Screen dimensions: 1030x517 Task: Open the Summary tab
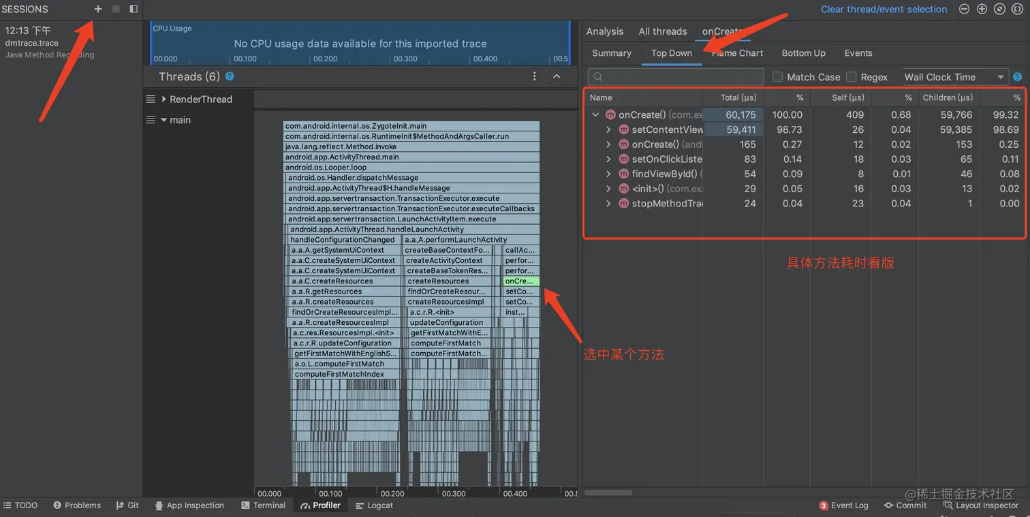pos(612,53)
